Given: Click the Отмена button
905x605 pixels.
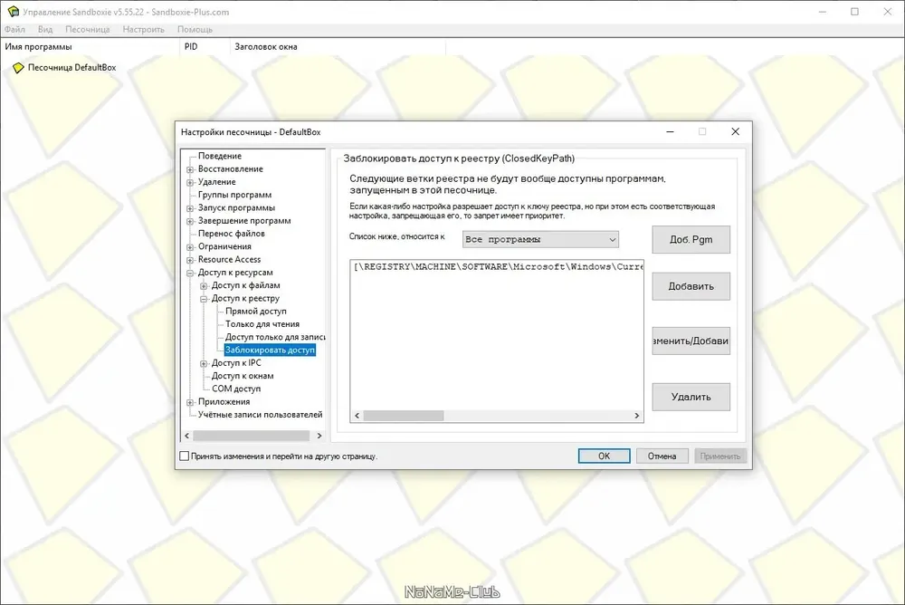Looking at the screenshot, I should 662,456.
